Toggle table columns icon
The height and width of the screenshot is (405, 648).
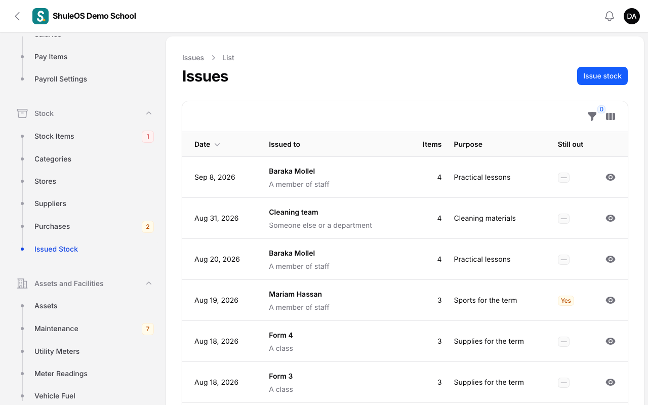tap(611, 116)
